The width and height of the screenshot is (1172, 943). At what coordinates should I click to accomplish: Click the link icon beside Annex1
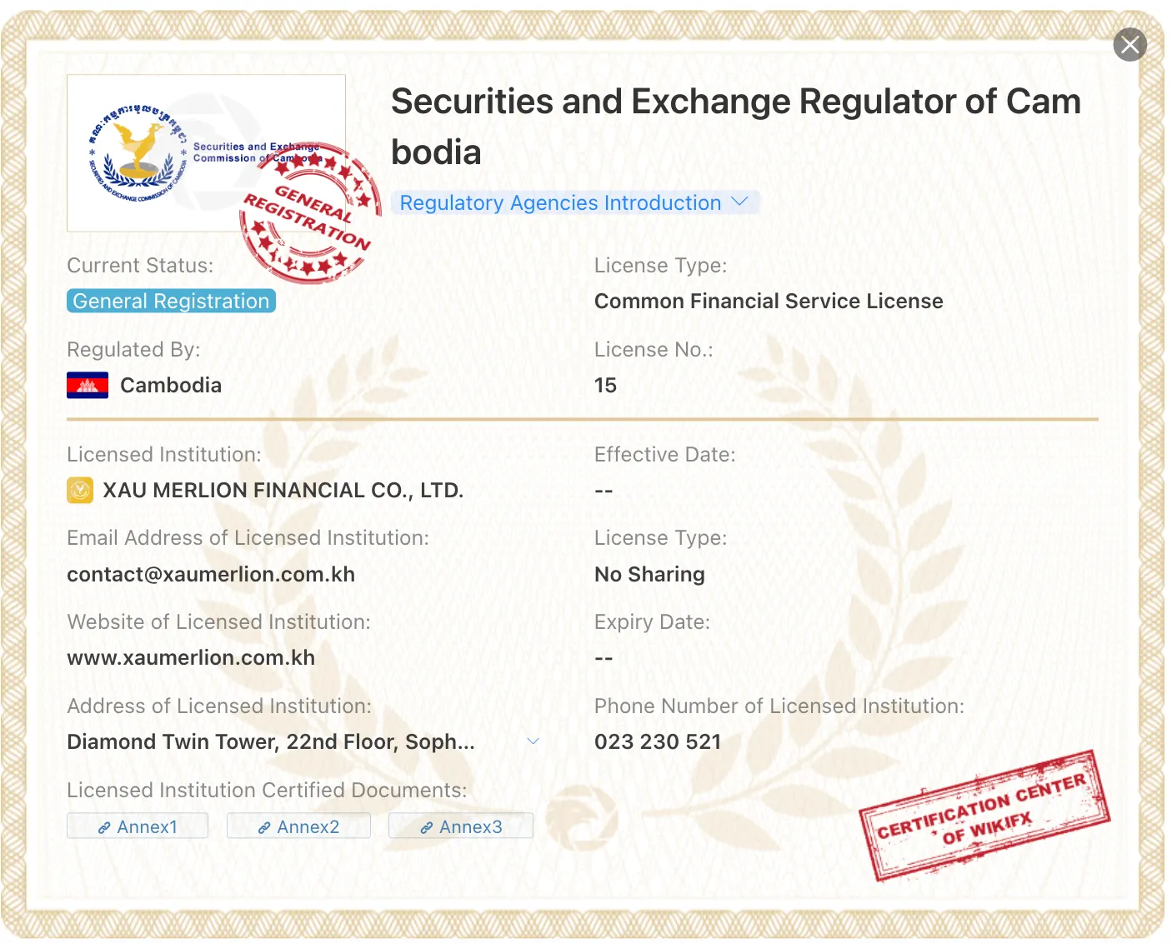[104, 827]
